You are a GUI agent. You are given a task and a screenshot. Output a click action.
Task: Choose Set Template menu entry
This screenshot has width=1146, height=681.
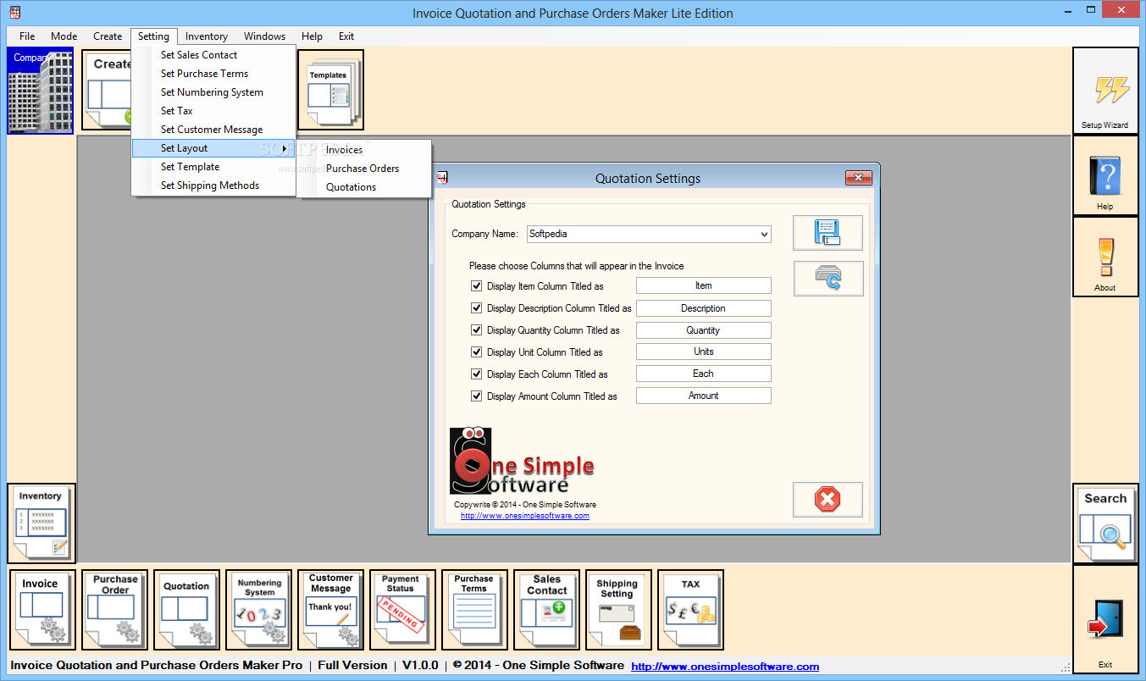click(213, 167)
